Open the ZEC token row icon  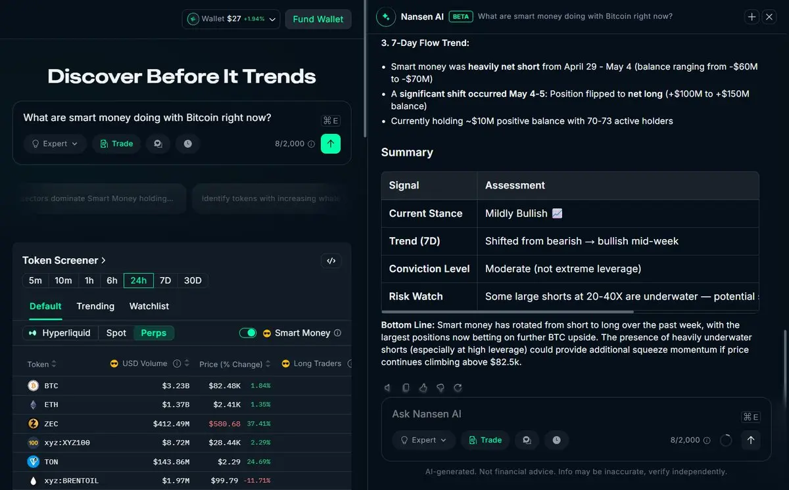click(x=33, y=424)
